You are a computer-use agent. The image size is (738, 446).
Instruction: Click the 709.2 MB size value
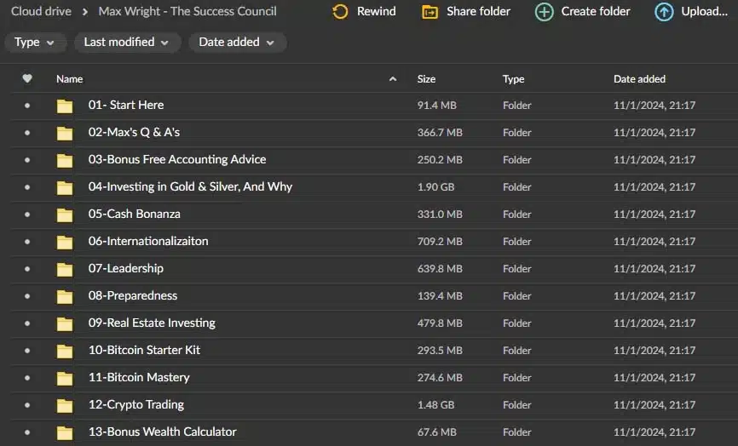pos(440,242)
